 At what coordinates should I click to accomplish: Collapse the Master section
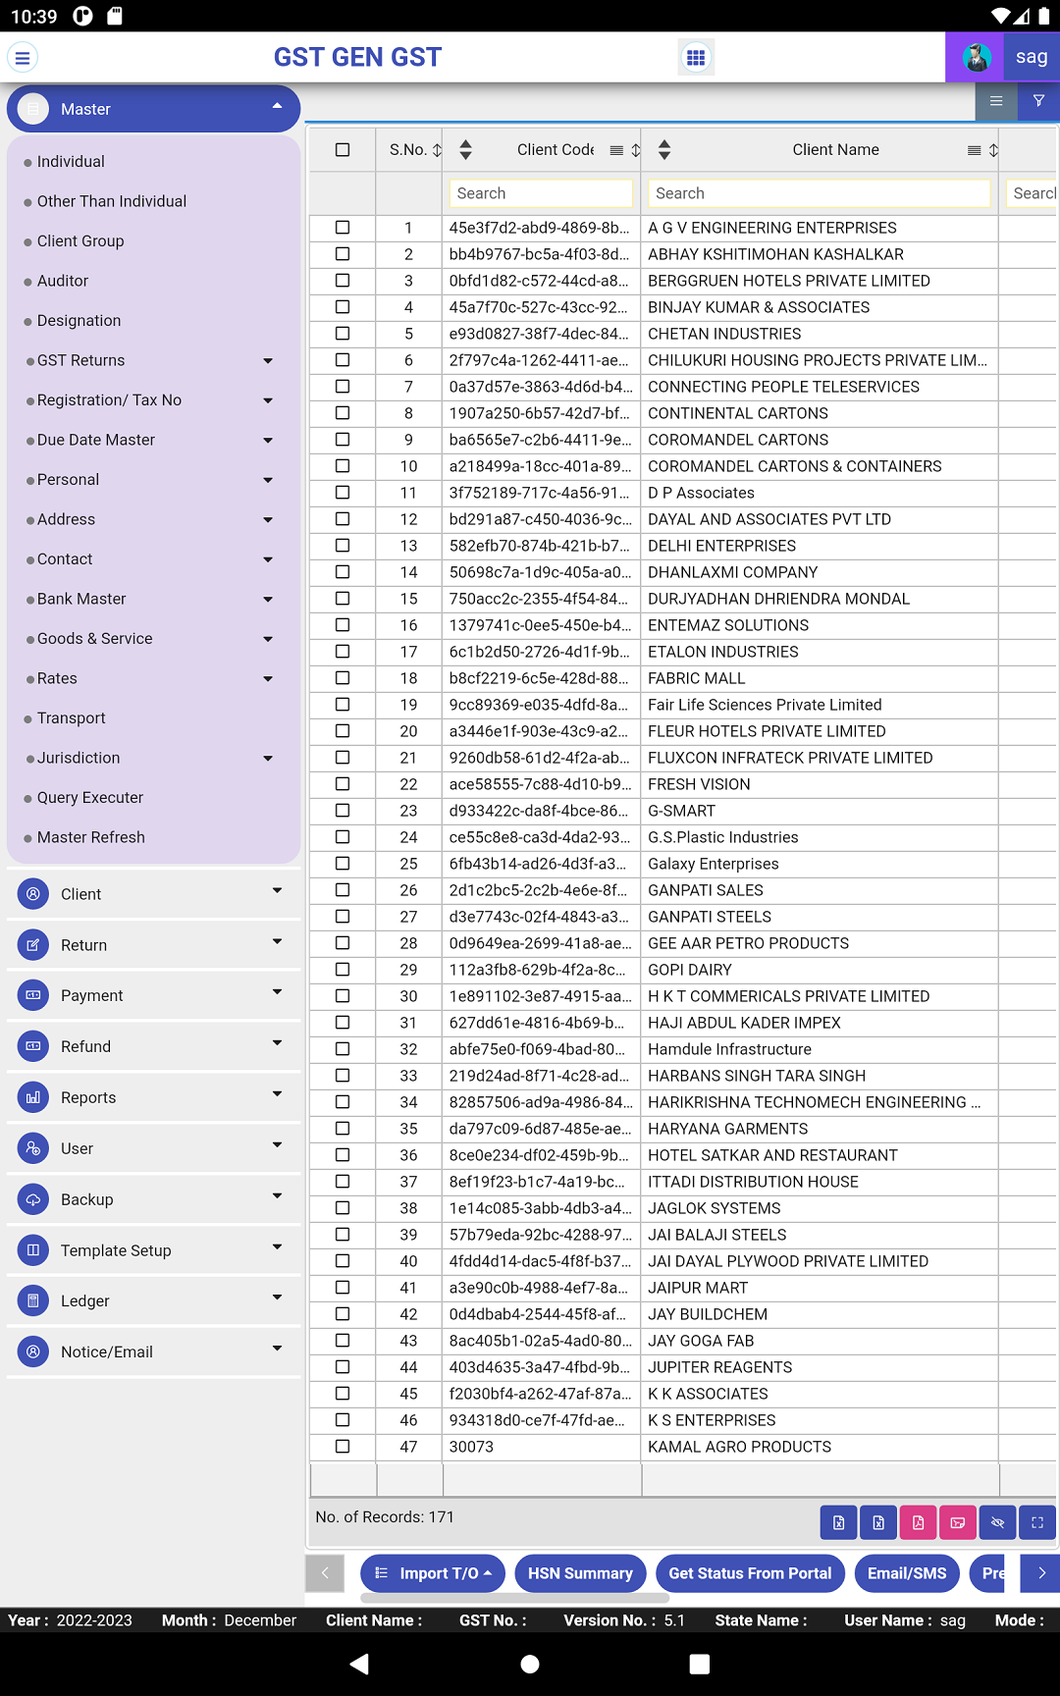278,106
